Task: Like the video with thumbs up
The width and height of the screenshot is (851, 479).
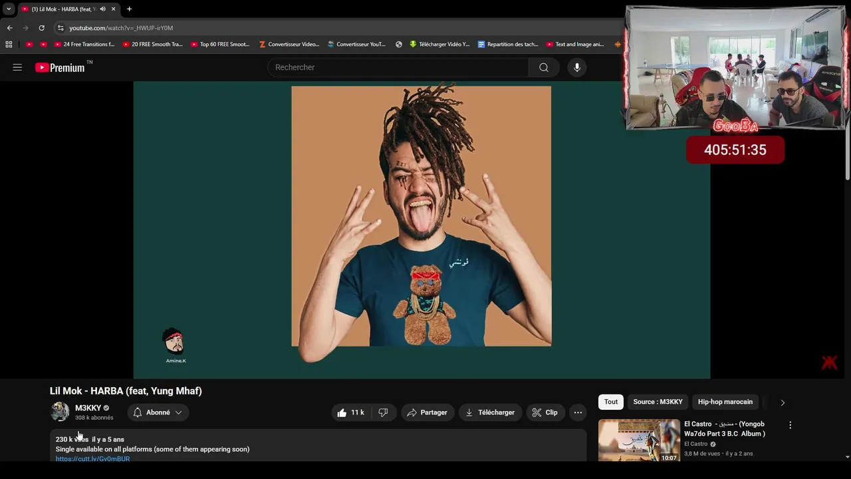Action: pyautogui.click(x=350, y=412)
